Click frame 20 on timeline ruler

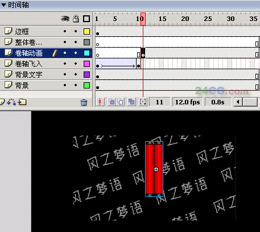(185, 19)
